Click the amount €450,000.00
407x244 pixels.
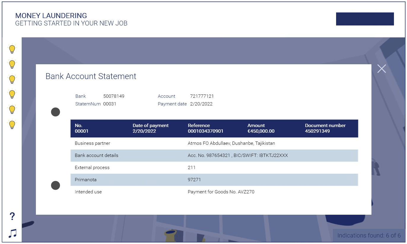coord(261,131)
